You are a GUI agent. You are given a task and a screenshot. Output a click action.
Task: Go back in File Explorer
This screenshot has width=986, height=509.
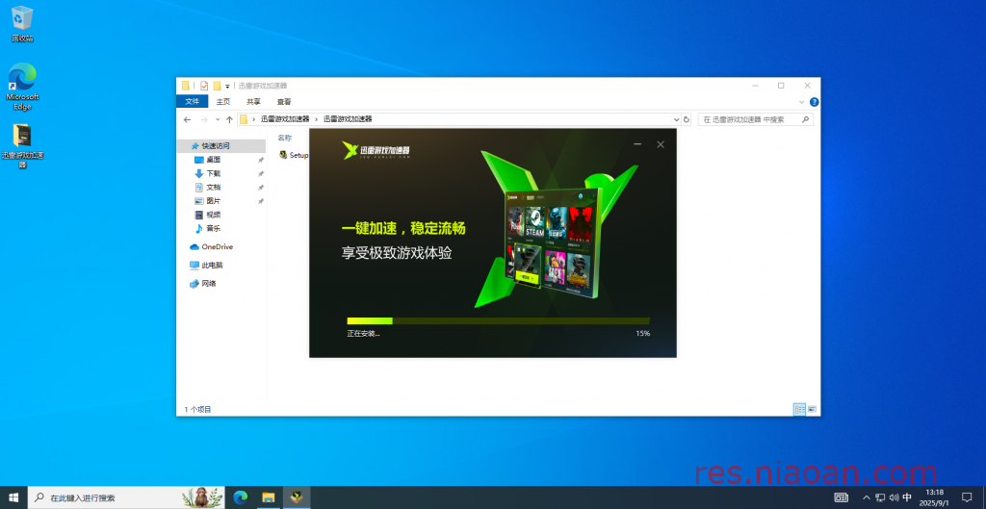187,119
